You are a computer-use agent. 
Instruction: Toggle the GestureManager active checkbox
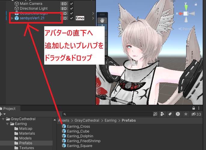pyautogui.click(x=72, y=13)
